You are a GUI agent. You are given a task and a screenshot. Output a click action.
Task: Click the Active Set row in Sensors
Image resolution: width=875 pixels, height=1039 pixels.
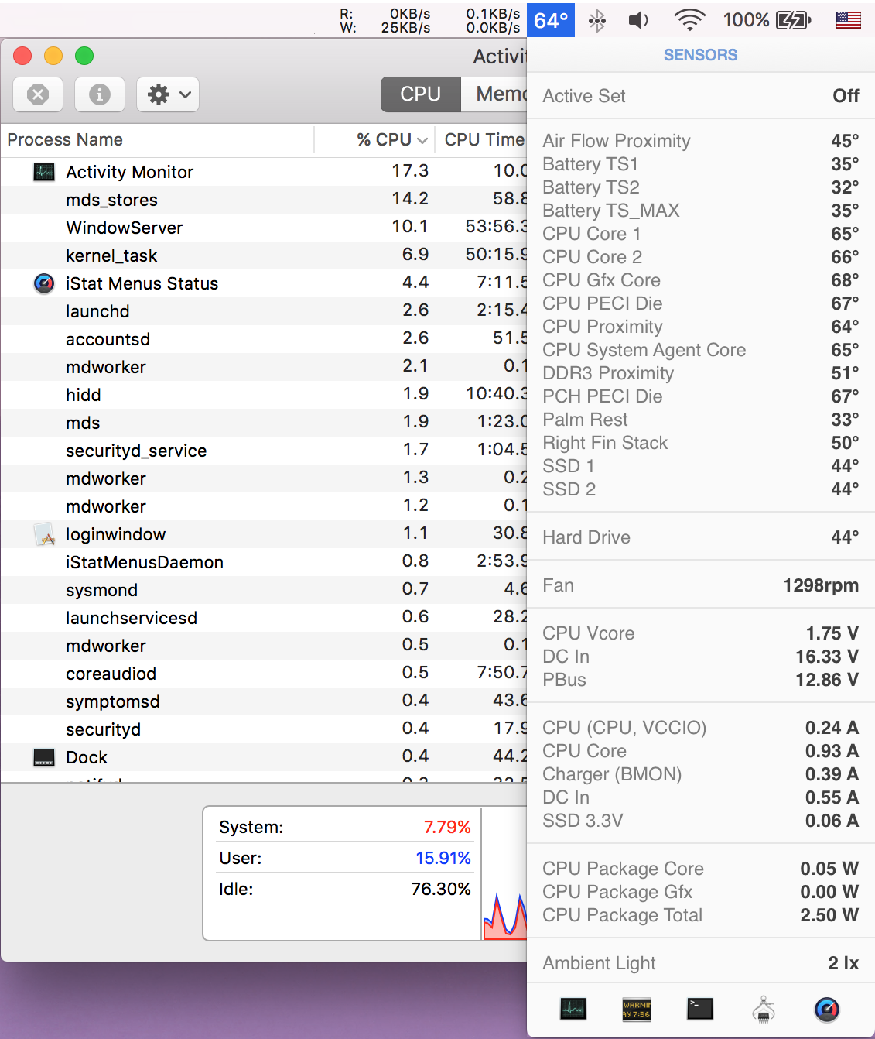701,96
